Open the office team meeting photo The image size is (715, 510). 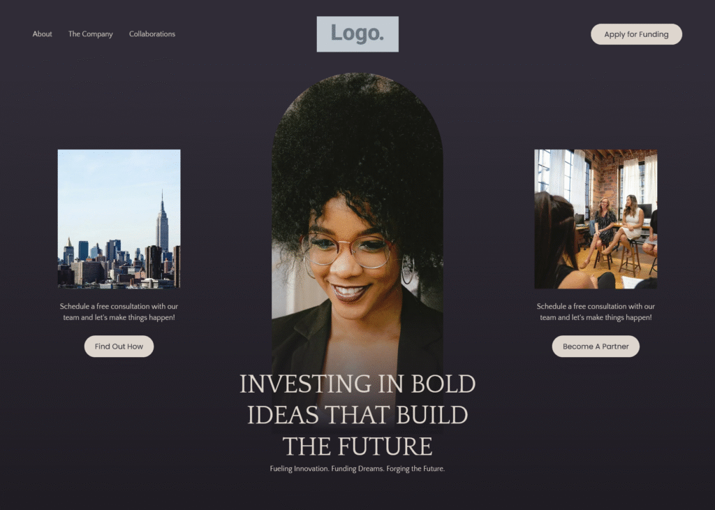(x=596, y=219)
